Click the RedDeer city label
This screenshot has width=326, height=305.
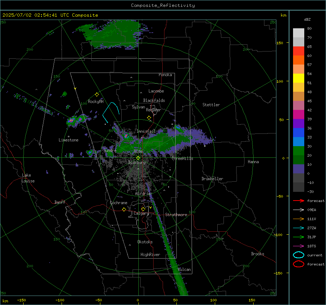154,110
